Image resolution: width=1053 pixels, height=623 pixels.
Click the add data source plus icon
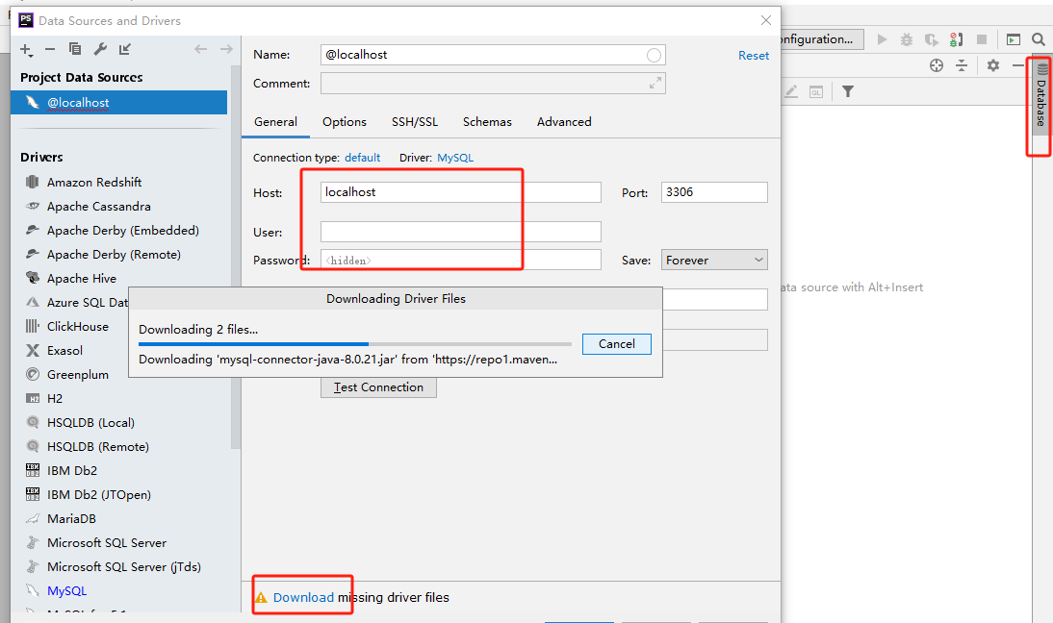[x=26, y=50]
